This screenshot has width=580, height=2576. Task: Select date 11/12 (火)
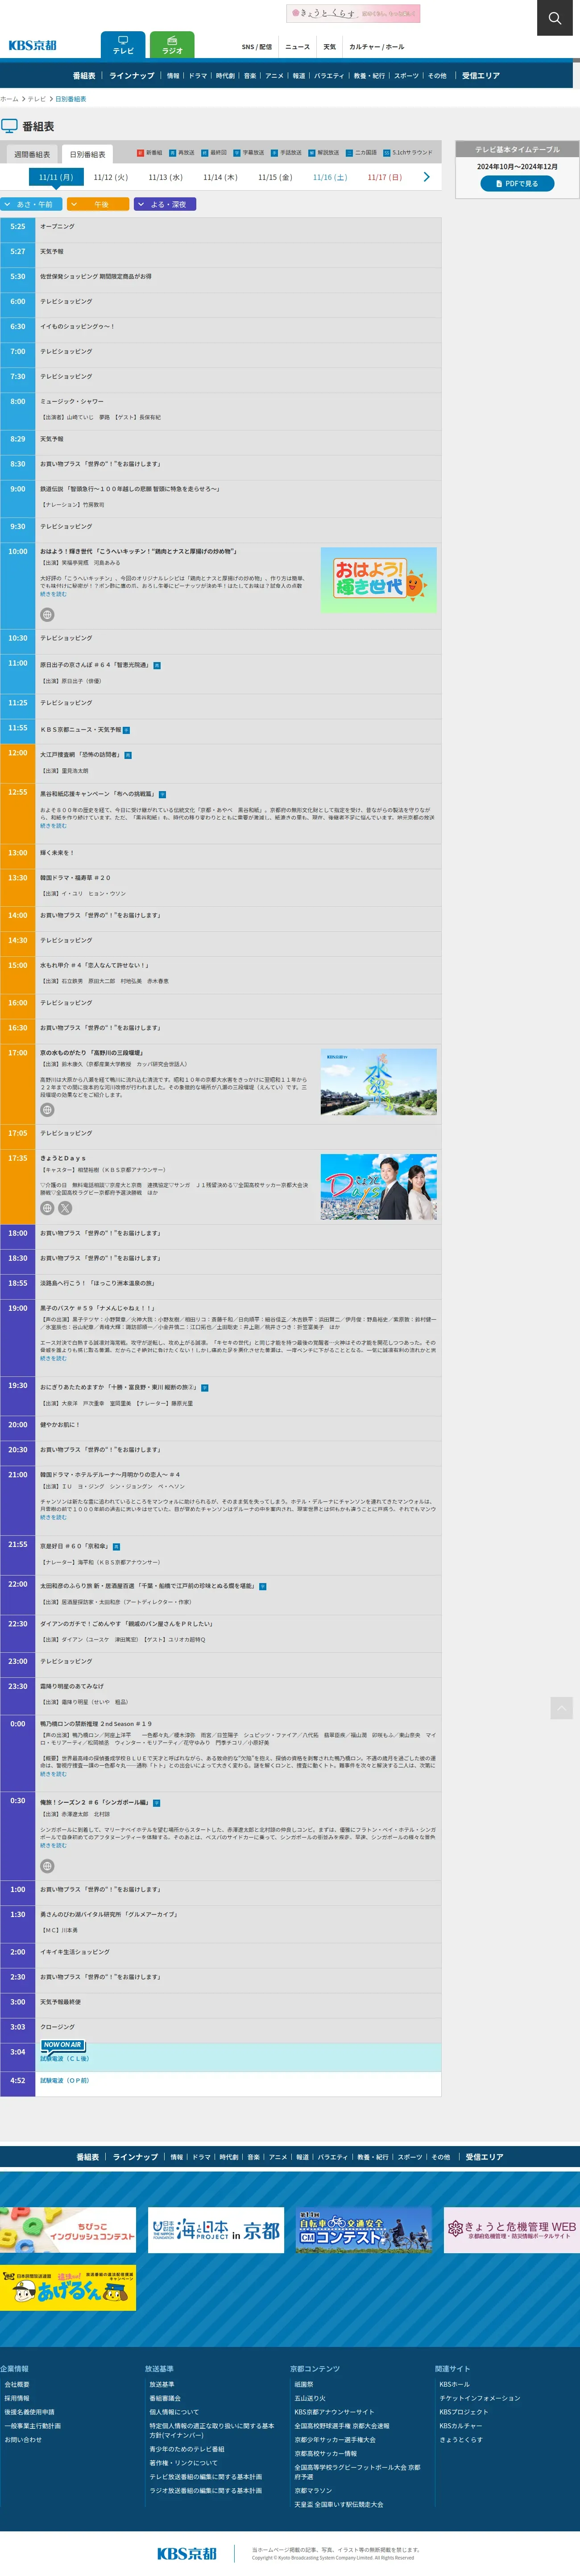coord(110,177)
